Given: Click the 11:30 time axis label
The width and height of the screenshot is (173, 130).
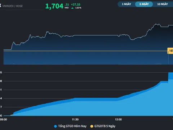Looking at the screenshot, I should click(75, 120).
